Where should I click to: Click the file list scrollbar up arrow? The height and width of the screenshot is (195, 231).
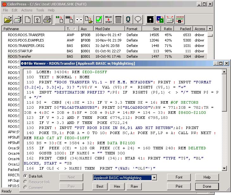[x=210, y=29]
